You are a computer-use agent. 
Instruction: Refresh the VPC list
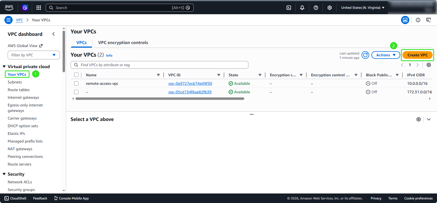click(x=365, y=55)
